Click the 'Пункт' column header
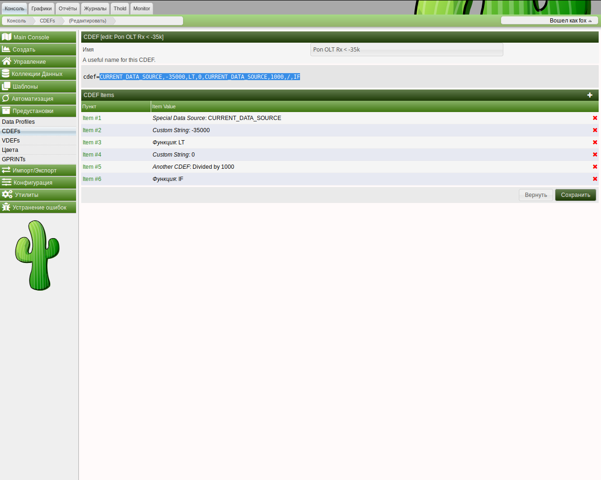Image resolution: width=601 pixels, height=480 pixels. [x=89, y=106]
